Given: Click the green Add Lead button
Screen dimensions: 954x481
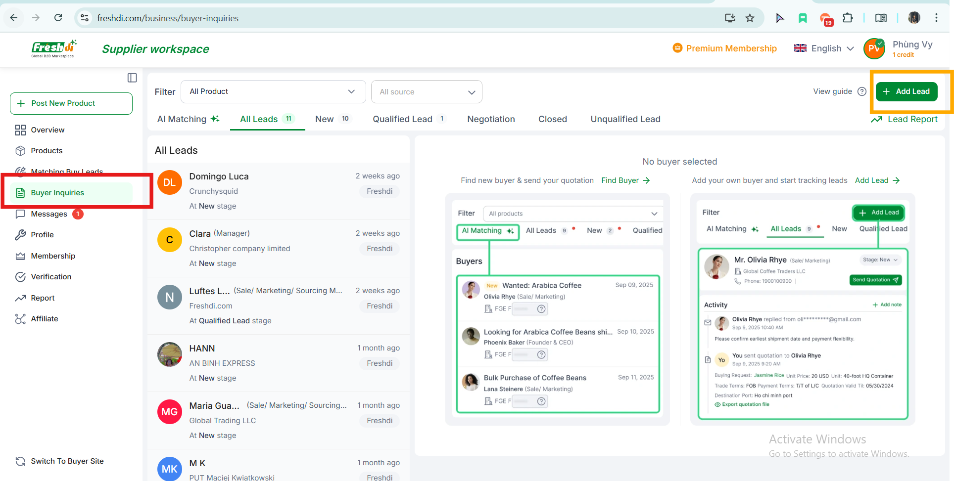Looking at the screenshot, I should (x=906, y=91).
